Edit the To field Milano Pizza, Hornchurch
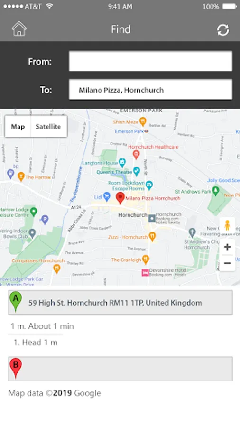Viewport: 240px width, 427px height. (x=150, y=90)
